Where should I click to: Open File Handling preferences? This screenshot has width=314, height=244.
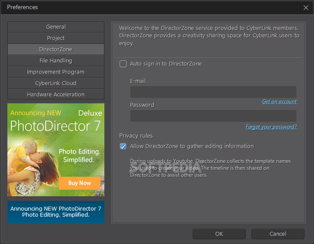coord(56,60)
